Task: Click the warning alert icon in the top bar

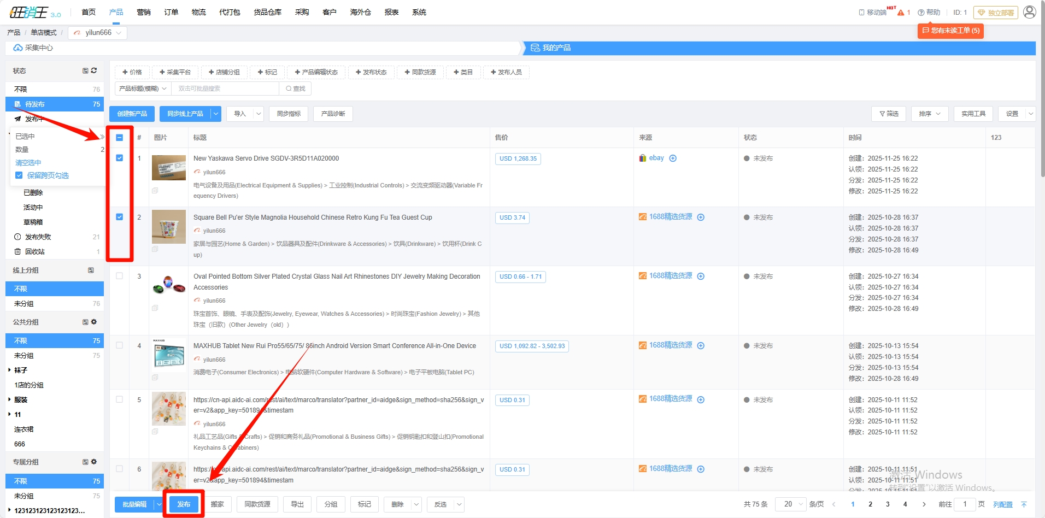Action: [x=901, y=13]
